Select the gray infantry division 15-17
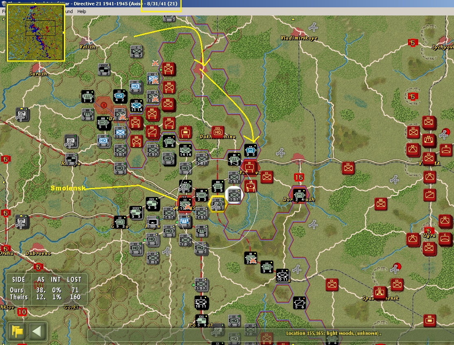This screenshot has height=345, width=454. click(200, 284)
